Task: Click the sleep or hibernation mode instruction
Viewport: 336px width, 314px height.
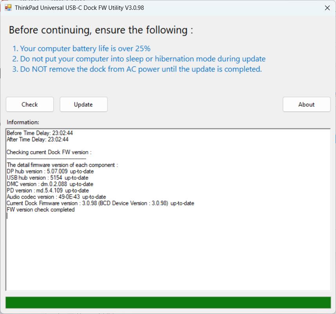Action: [139, 59]
